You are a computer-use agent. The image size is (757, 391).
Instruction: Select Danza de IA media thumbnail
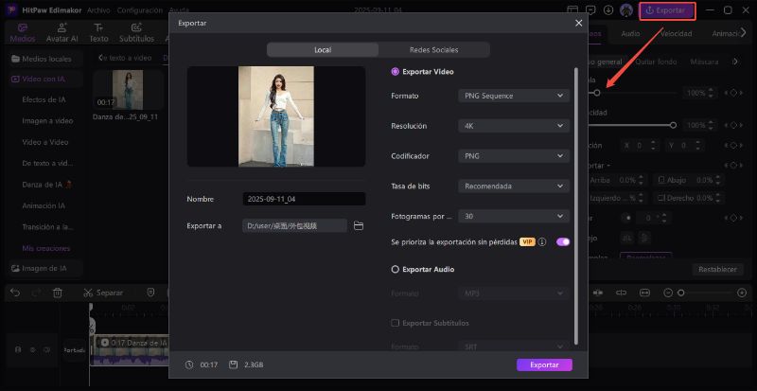click(128, 90)
